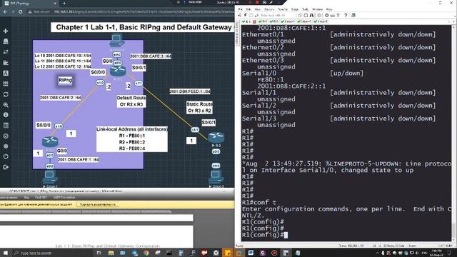457x257 pixels.
Task: Click the power Close lab icon in sidebar
Action: click(x=6, y=156)
